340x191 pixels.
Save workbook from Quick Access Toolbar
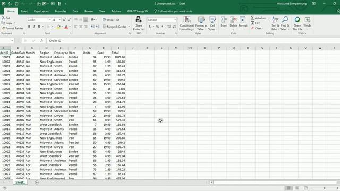16,4
